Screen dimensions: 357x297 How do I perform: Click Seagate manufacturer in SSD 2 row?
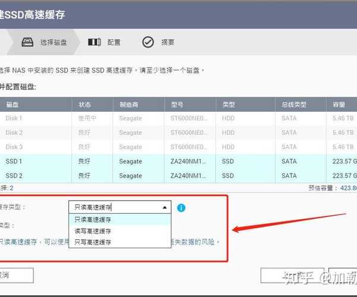pyautogui.click(x=130, y=176)
